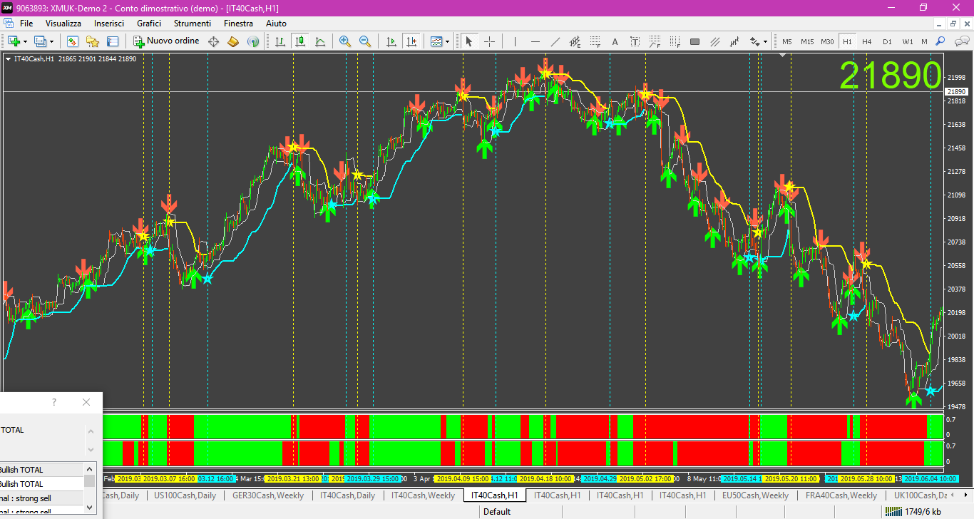Image resolution: width=974 pixels, height=519 pixels.
Task: Toggle chart auto scroll
Action: point(391,41)
